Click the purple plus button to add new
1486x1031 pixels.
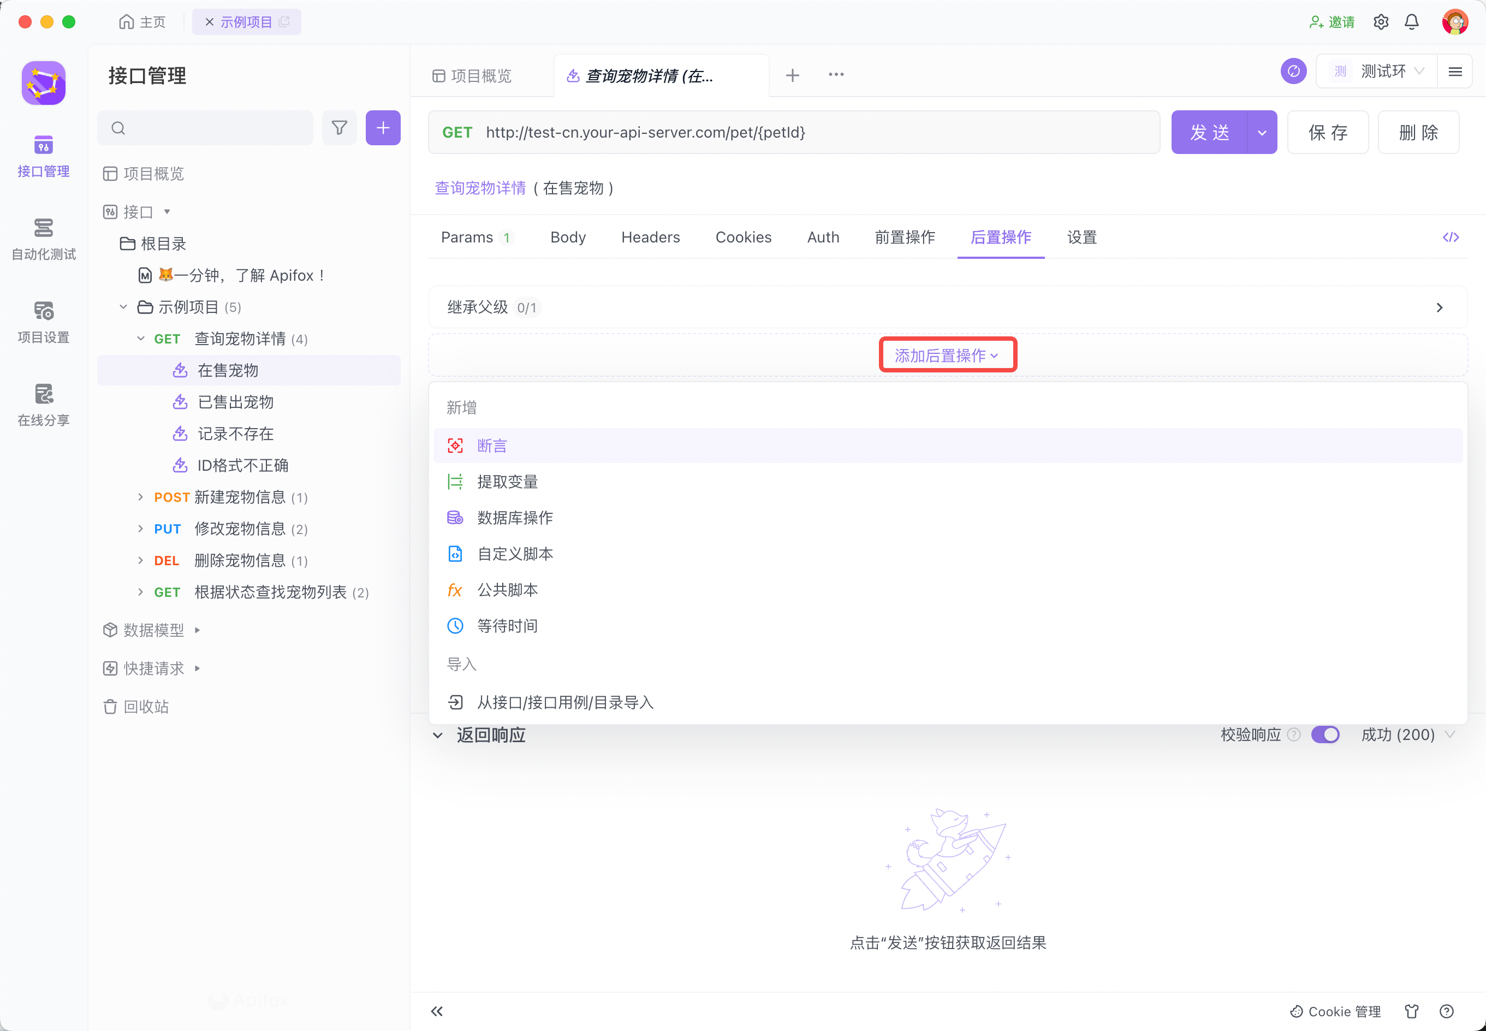[x=383, y=128]
